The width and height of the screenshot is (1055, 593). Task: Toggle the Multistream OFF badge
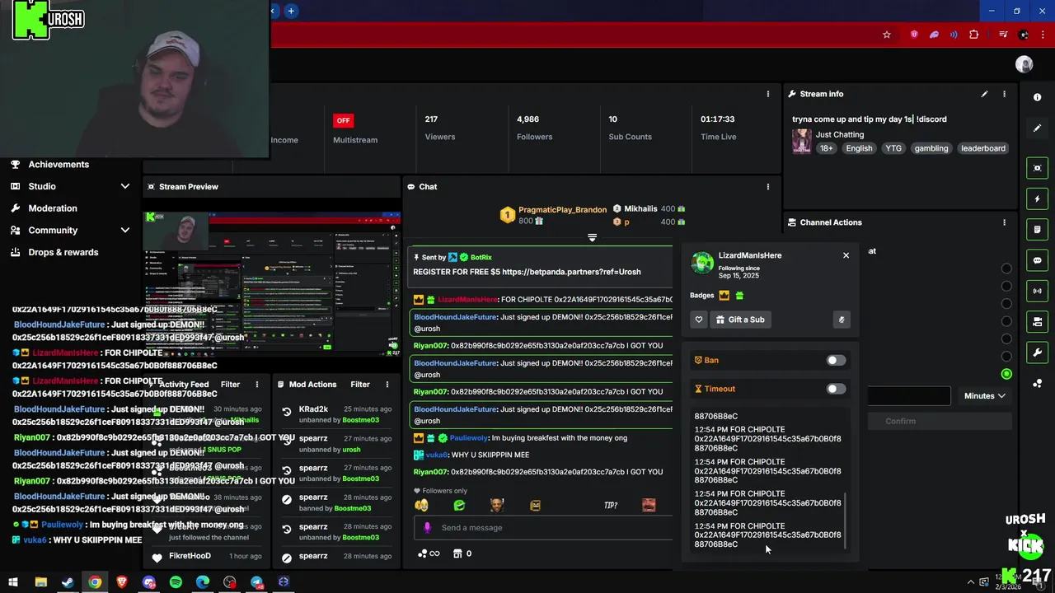pos(343,120)
